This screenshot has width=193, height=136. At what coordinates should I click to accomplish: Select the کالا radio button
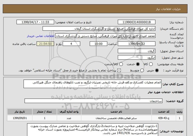click(x=151, y=64)
